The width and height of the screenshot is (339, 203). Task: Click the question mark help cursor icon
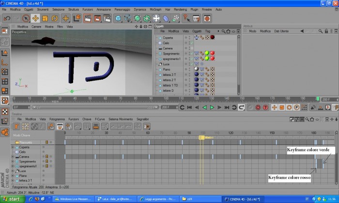pyautogui.click(x=186, y=18)
